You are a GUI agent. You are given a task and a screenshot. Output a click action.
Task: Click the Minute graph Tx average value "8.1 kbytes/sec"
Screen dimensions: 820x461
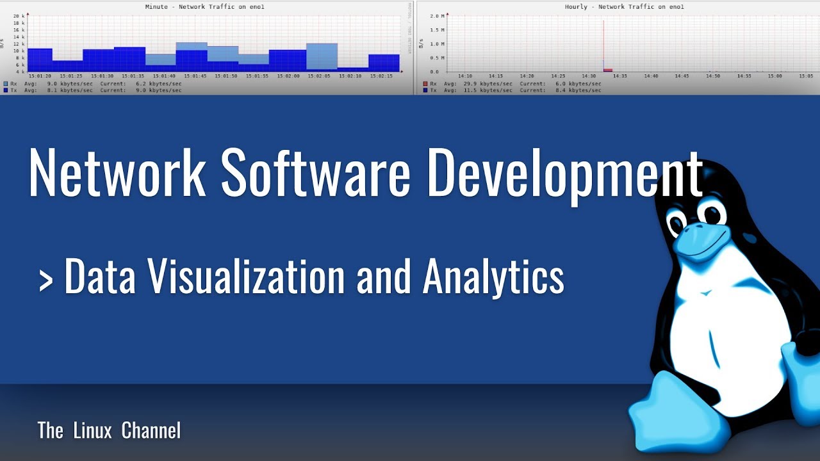click(x=69, y=90)
